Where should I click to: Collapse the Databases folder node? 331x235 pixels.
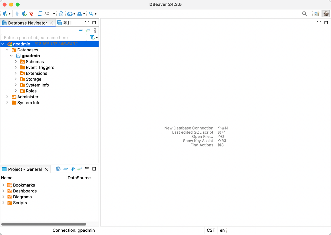(x=7, y=50)
